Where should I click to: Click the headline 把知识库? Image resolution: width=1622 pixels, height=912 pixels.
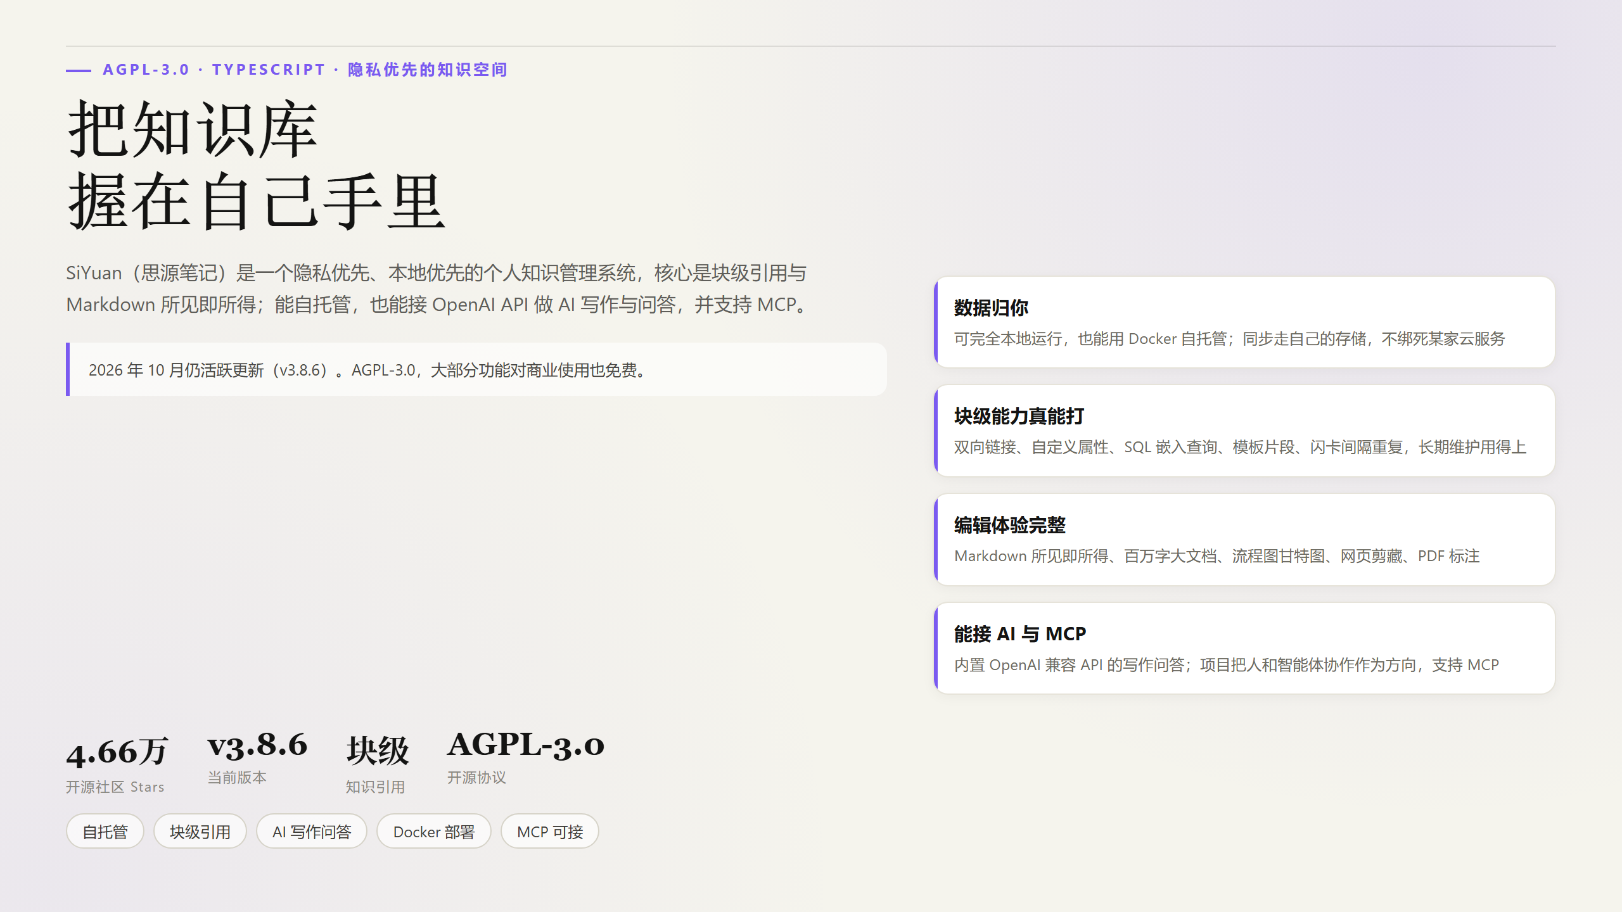click(x=193, y=129)
